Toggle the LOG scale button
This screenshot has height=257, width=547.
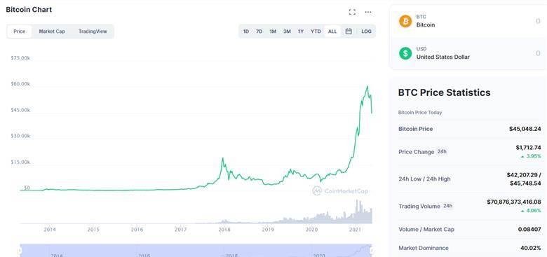click(366, 32)
